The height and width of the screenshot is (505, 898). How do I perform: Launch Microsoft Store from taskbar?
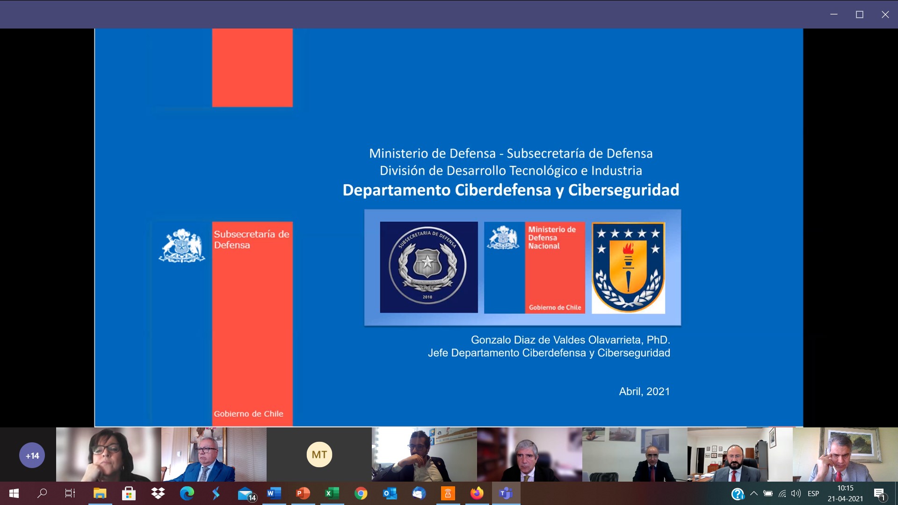pos(129,493)
